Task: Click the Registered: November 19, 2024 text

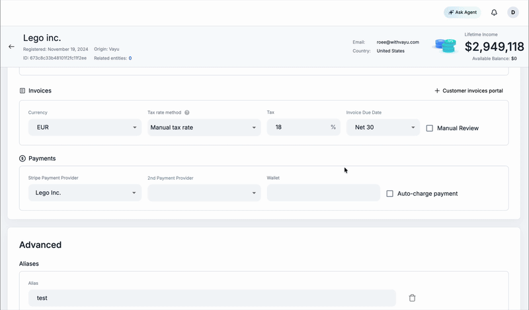Action: coord(56,50)
